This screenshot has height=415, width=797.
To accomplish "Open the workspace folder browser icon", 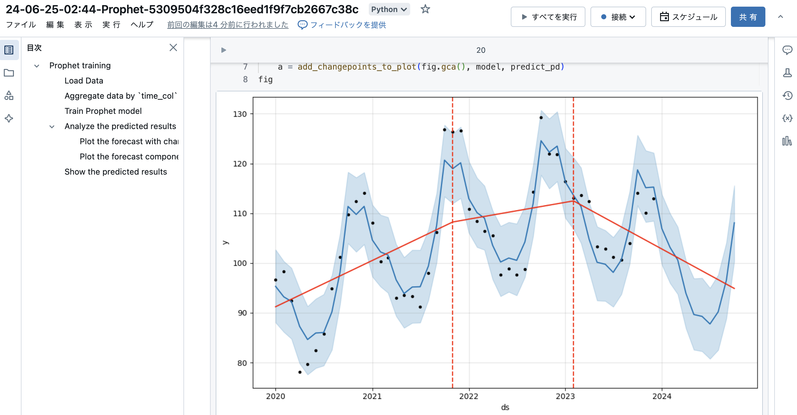I will (x=9, y=73).
